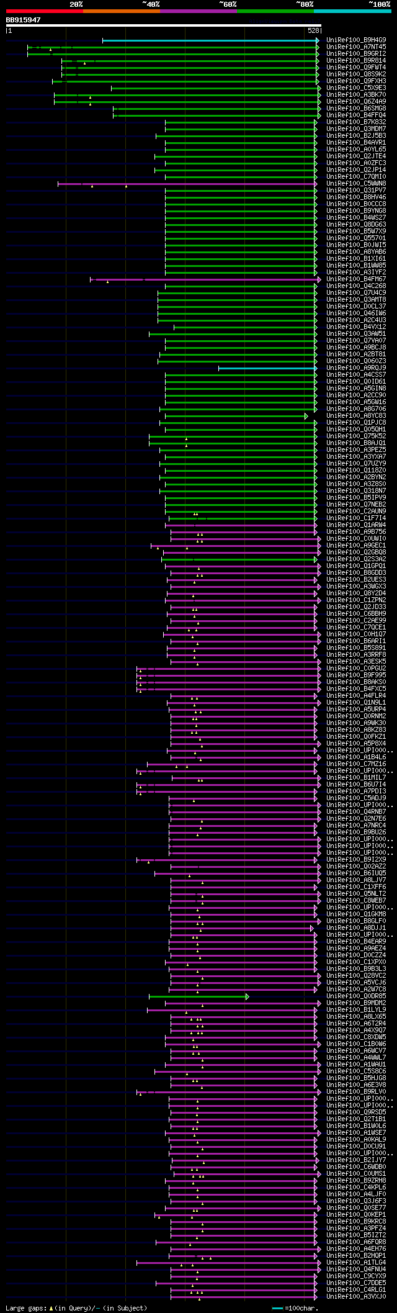Select the UniRef100_Q0KEP1 label
Image resolution: width=397 pixels, height=1313 pixels.
point(356,1215)
